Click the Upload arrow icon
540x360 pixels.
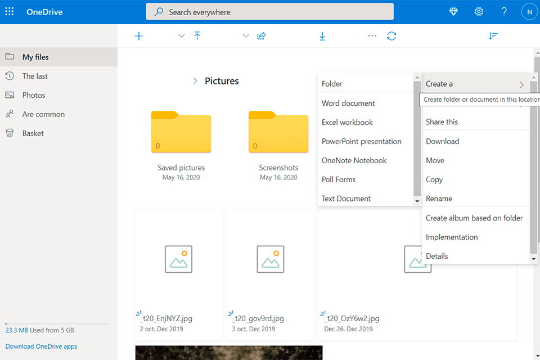[197, 36]
